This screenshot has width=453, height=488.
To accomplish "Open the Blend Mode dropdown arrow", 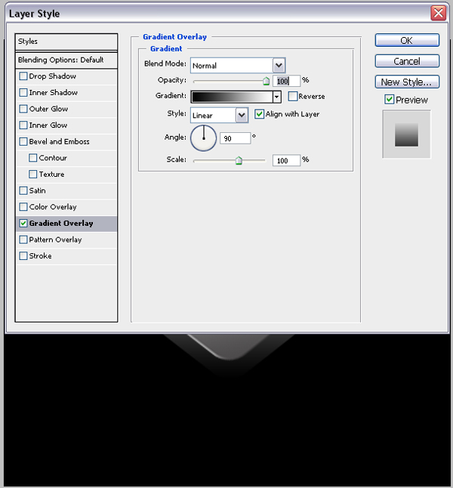I will click(279, 66).
